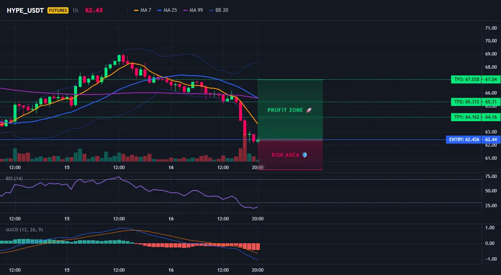This screenshot has width=501, height=275.
Task: Click the 62.44 price axis tag
Action: [491, 139]
